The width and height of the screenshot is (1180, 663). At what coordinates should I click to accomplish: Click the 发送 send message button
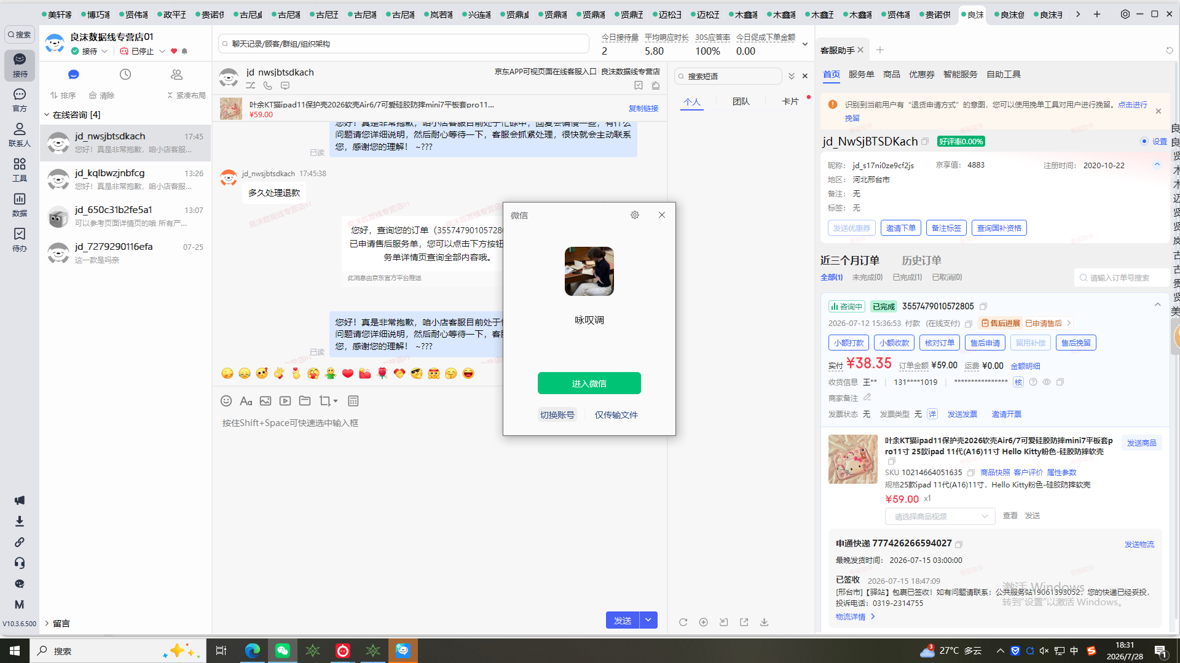[623, 620]
